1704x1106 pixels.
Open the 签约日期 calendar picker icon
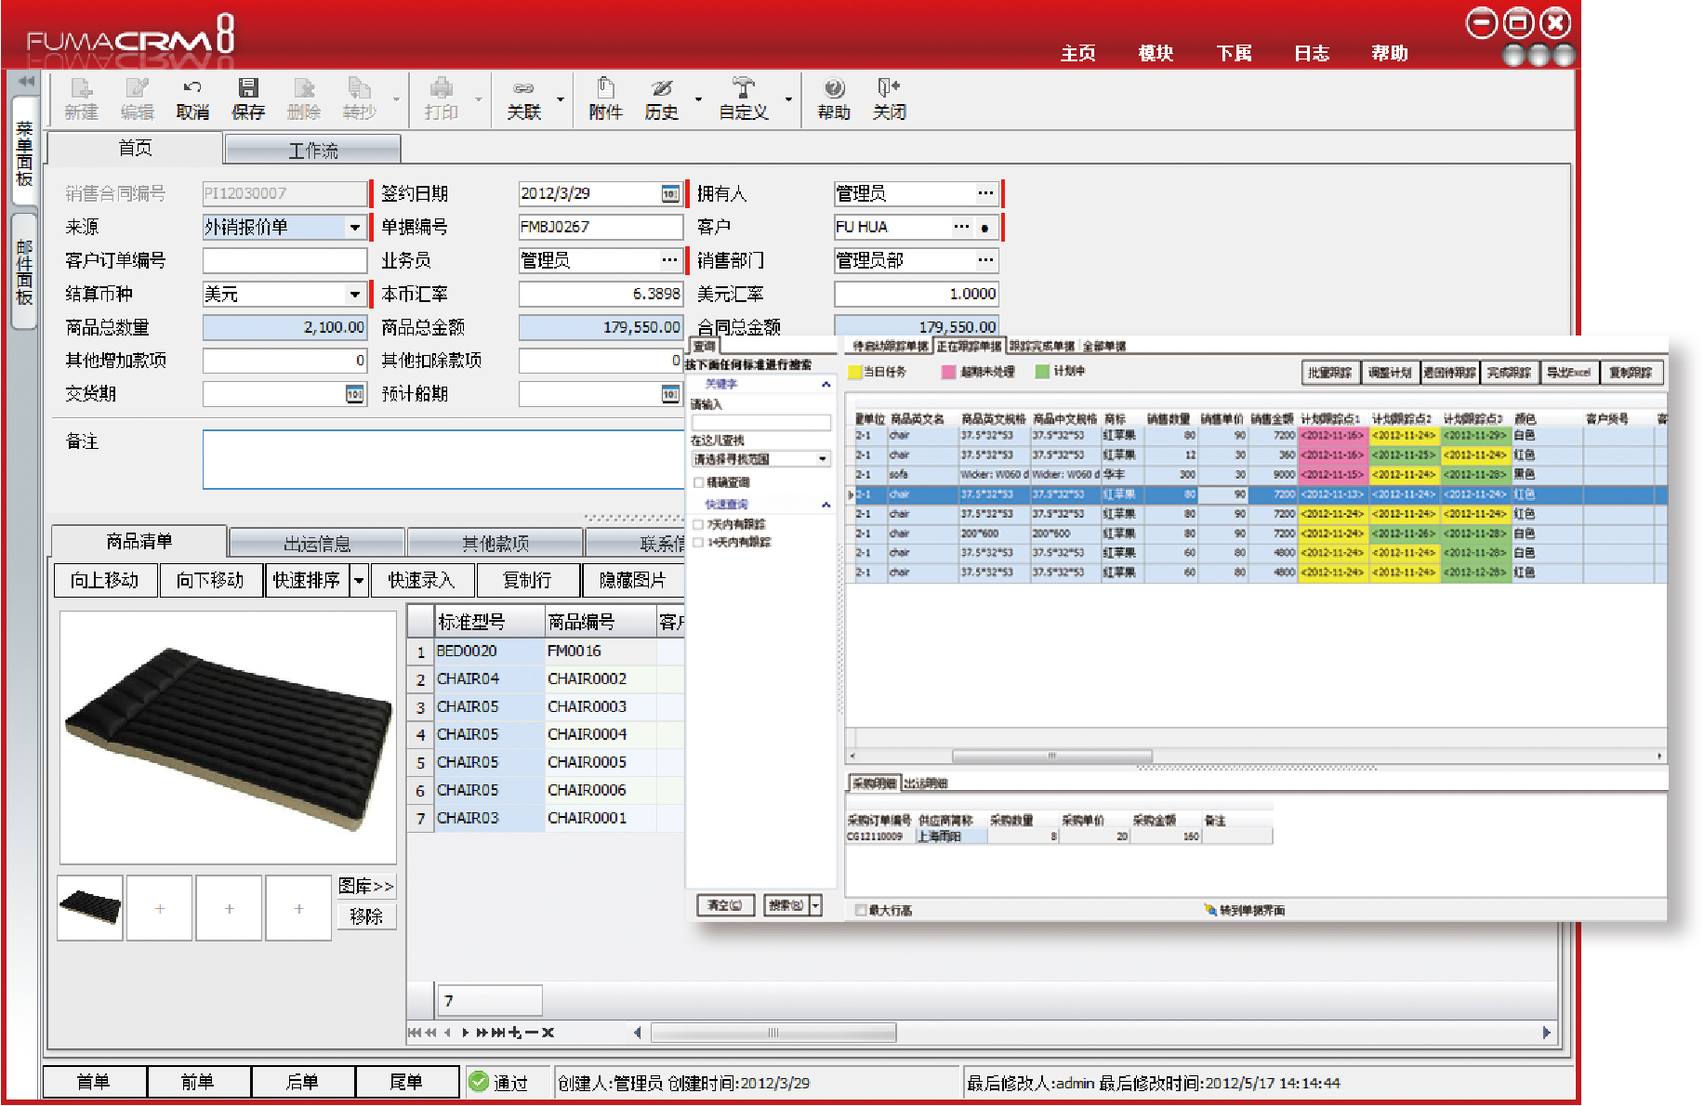pyautogui.click(x=670, y=193)
